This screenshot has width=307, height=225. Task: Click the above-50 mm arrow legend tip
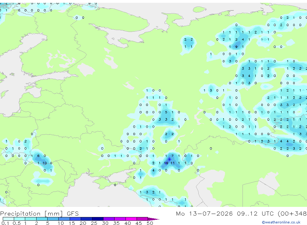pyautogui.click(x=153, y=219)
